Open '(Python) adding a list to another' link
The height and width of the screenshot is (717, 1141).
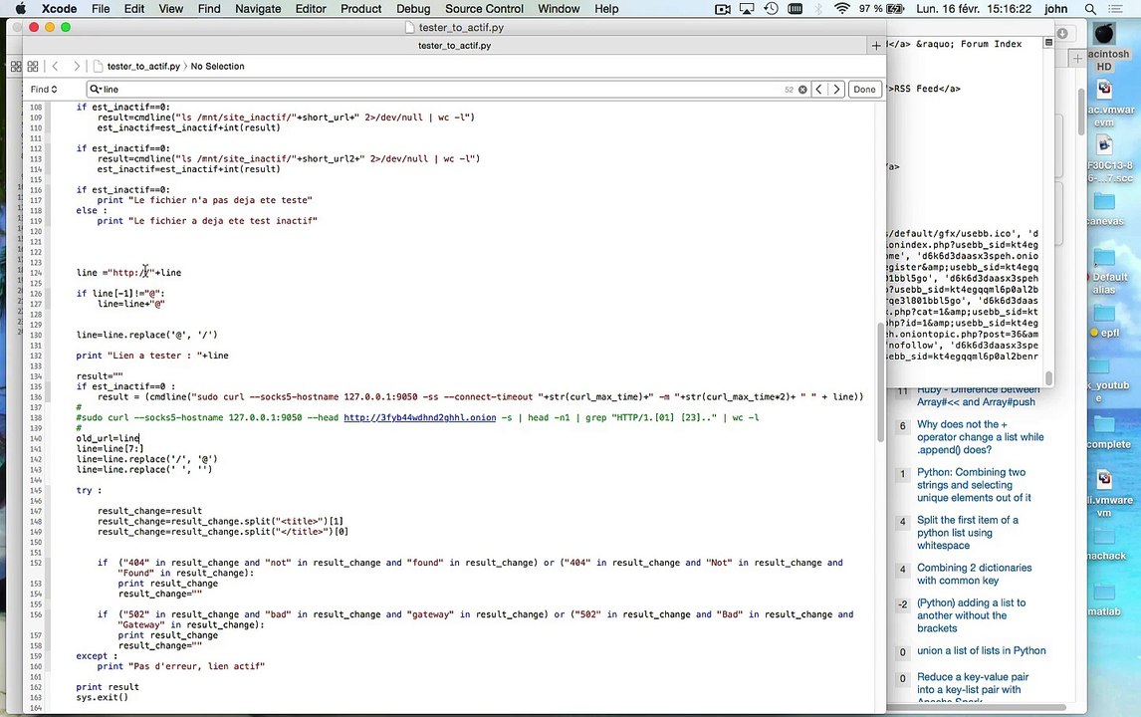click(972, 615)
